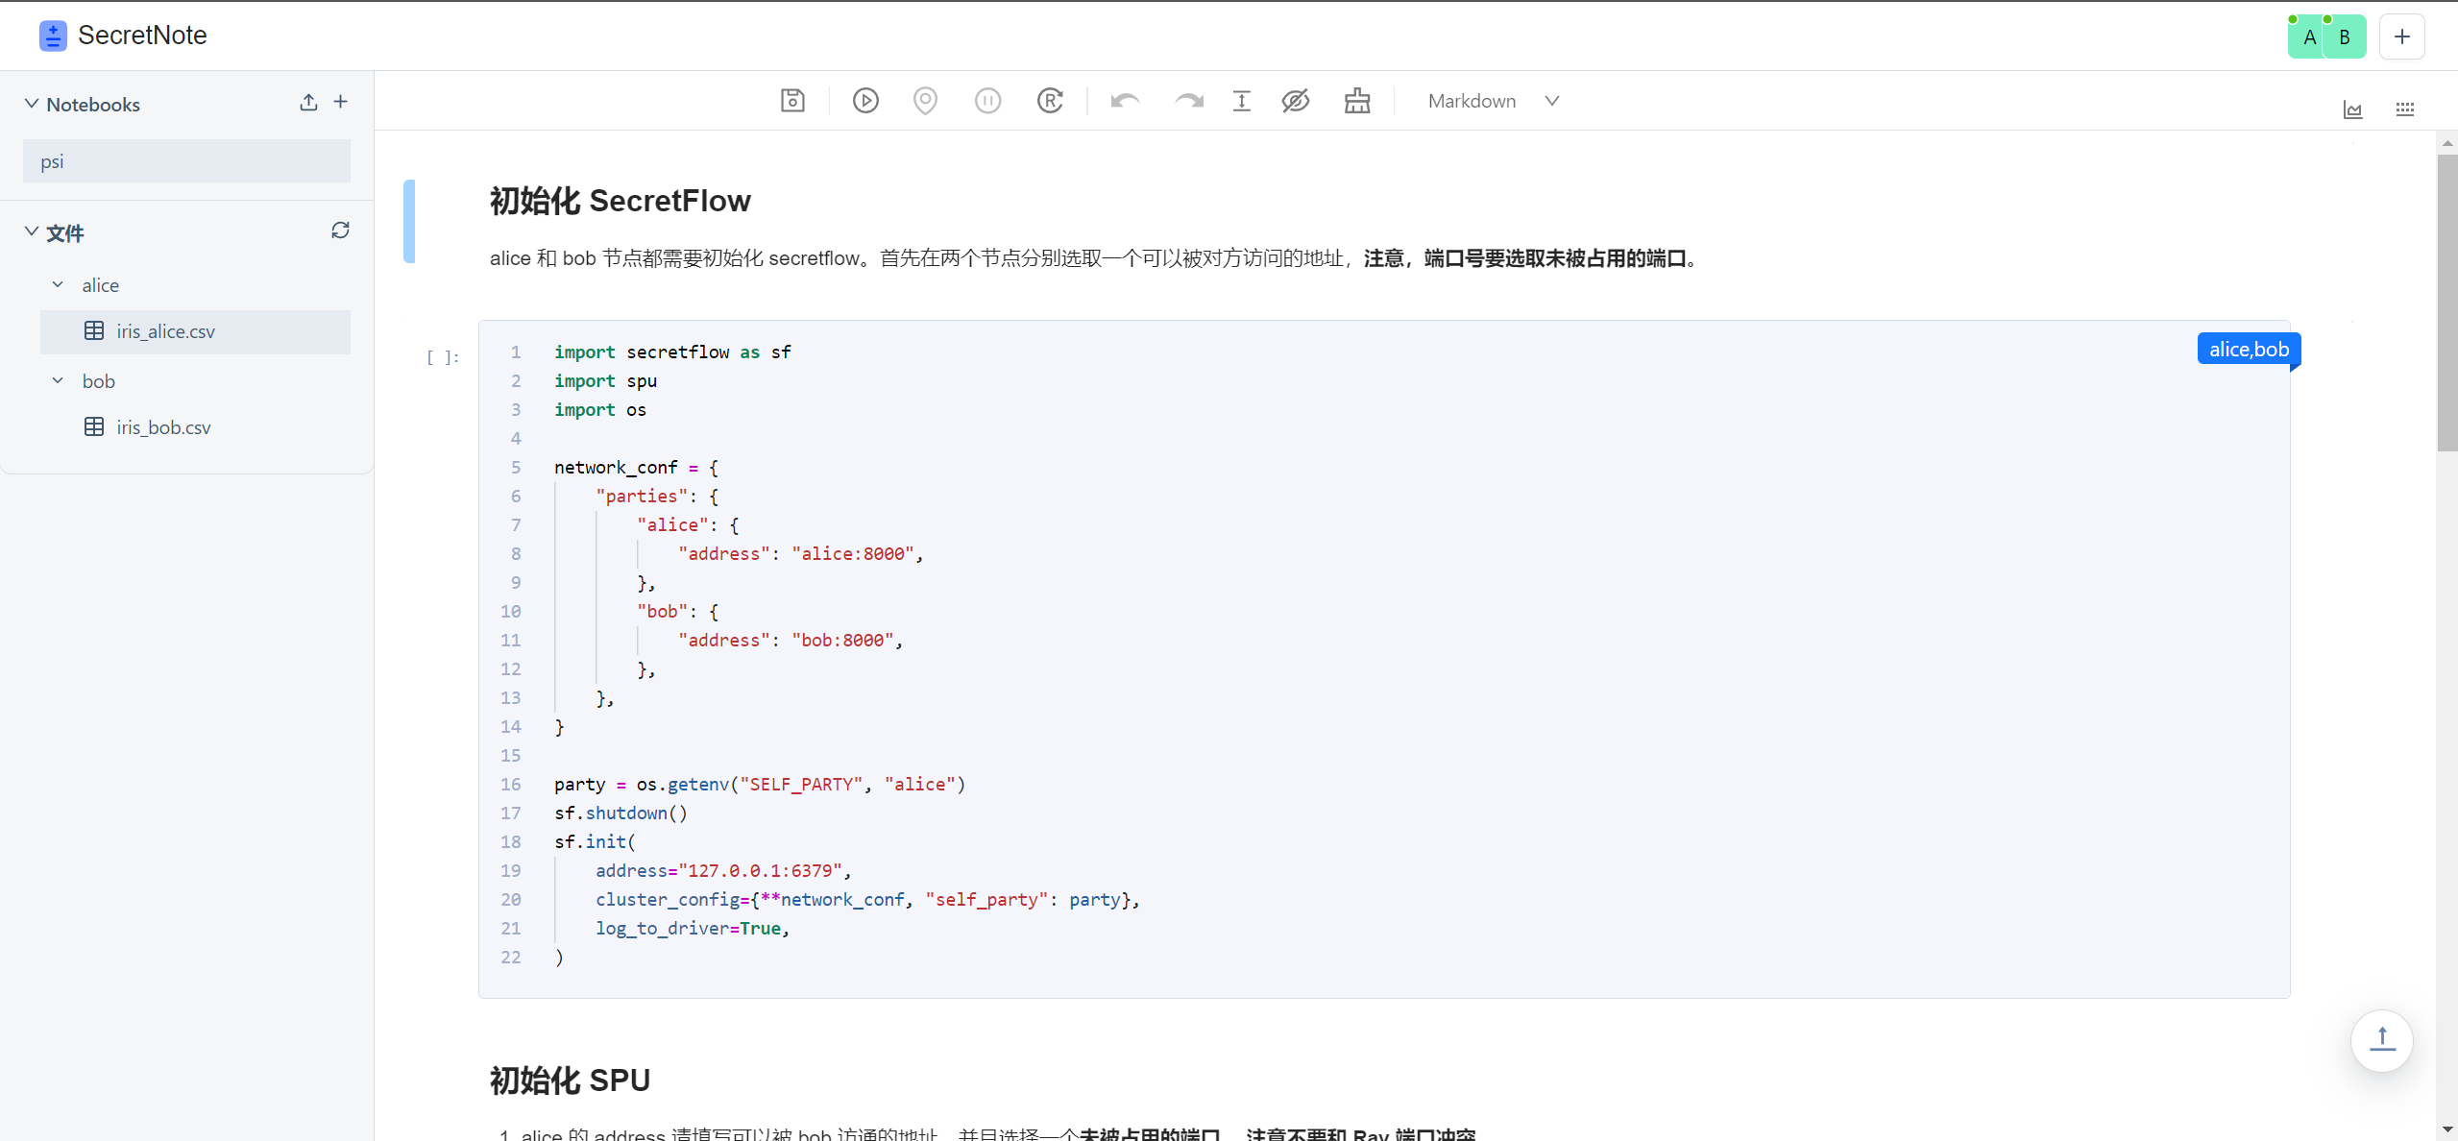The height and width of the screenshot is (1141, 2458).
Task: Toggle node A status avatar
Action: point(2309,37)
